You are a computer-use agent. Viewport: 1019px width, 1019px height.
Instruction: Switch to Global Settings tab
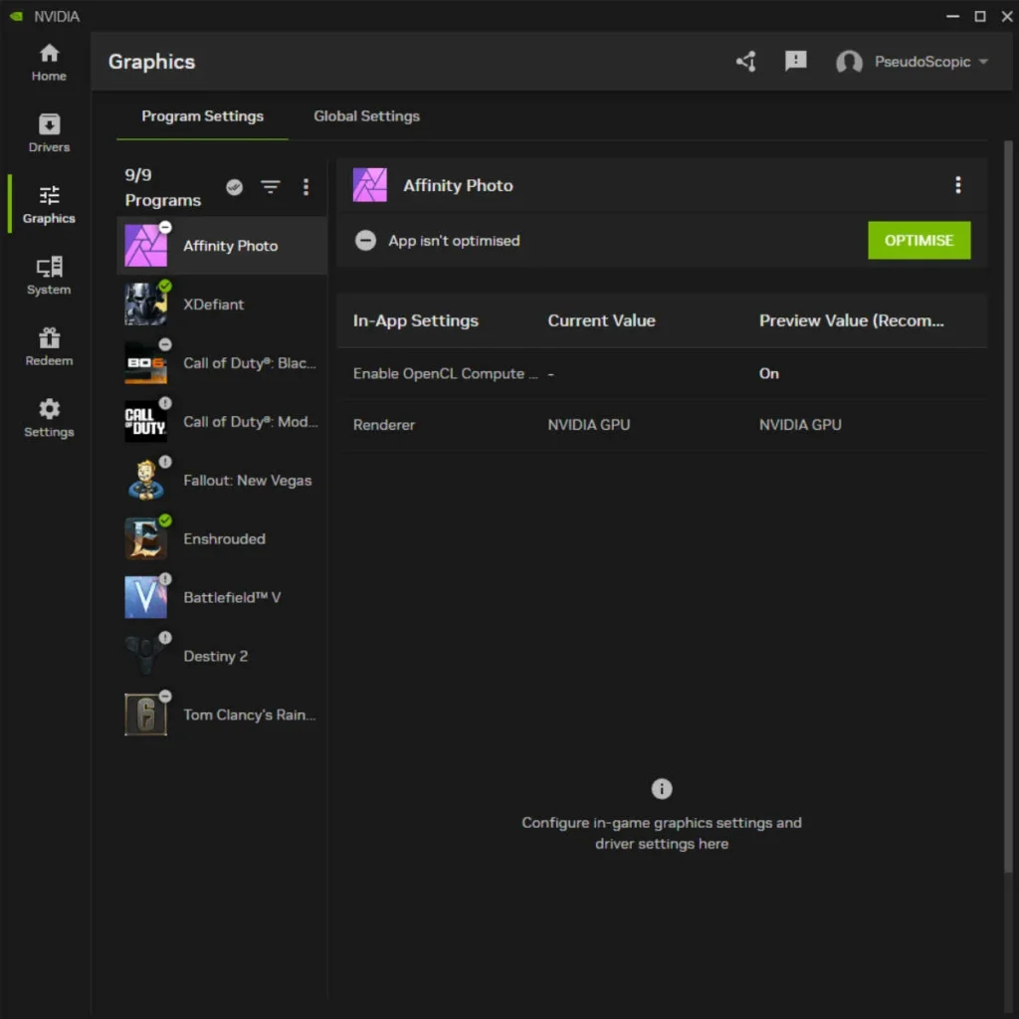coord(366,116)
